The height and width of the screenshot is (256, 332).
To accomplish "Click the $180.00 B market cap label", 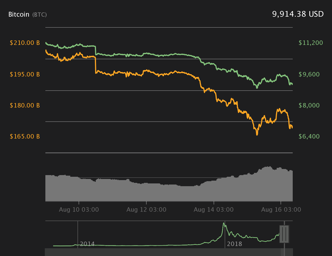I will point(25,105).
